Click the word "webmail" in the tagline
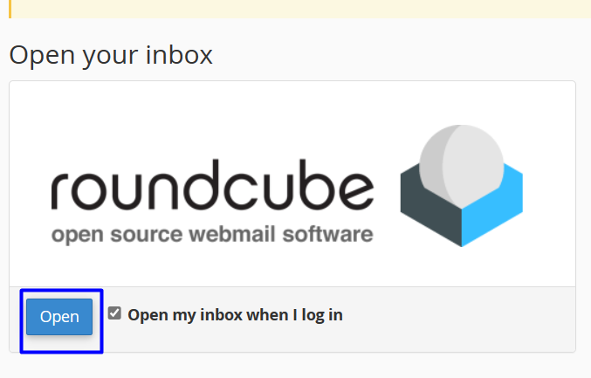 241,235
